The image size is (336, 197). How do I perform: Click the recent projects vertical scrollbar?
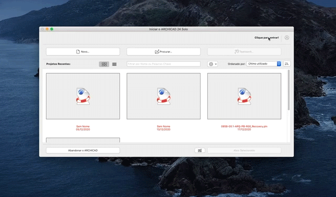289,90
